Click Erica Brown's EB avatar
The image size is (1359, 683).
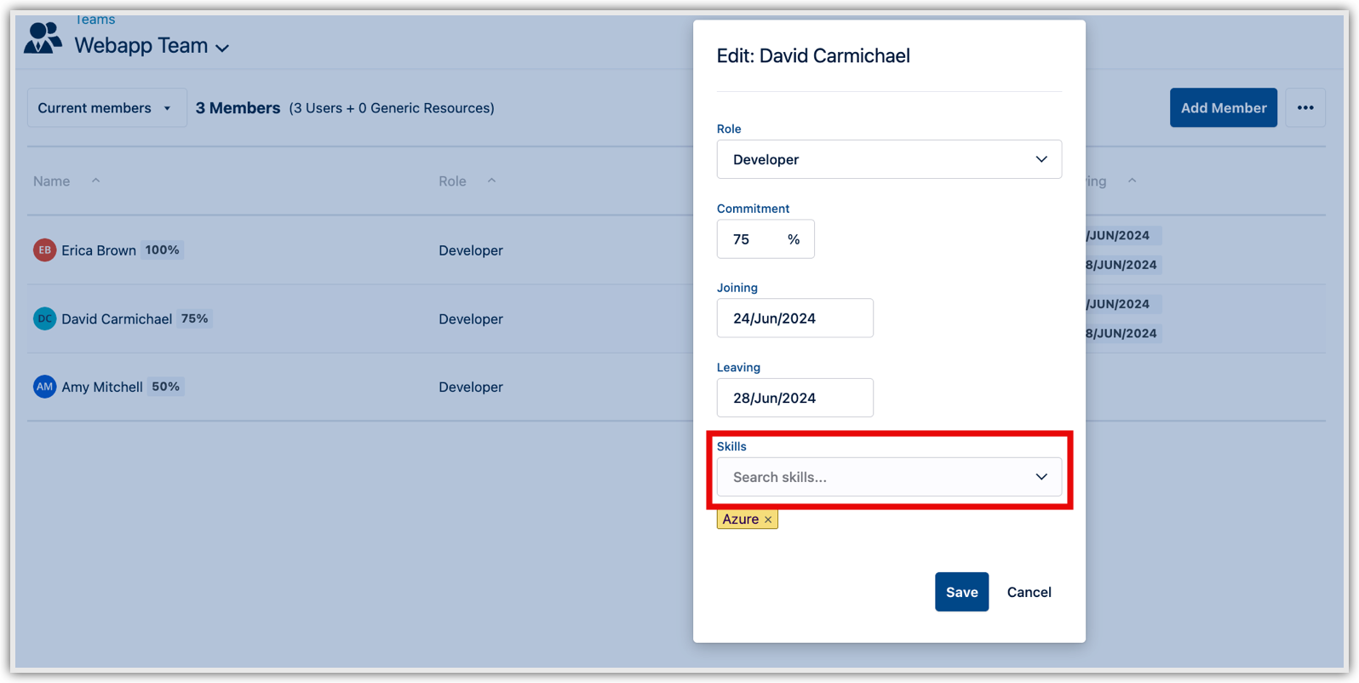pyautogui.click(x=44, y=250)
